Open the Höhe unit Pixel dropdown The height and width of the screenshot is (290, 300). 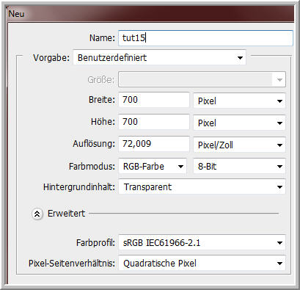pyautogui.click(x=239, y=123)
